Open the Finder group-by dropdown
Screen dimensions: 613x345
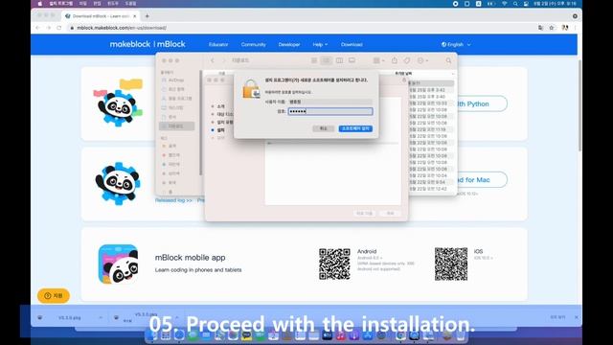pyautogui.click(x=378, y=60)
